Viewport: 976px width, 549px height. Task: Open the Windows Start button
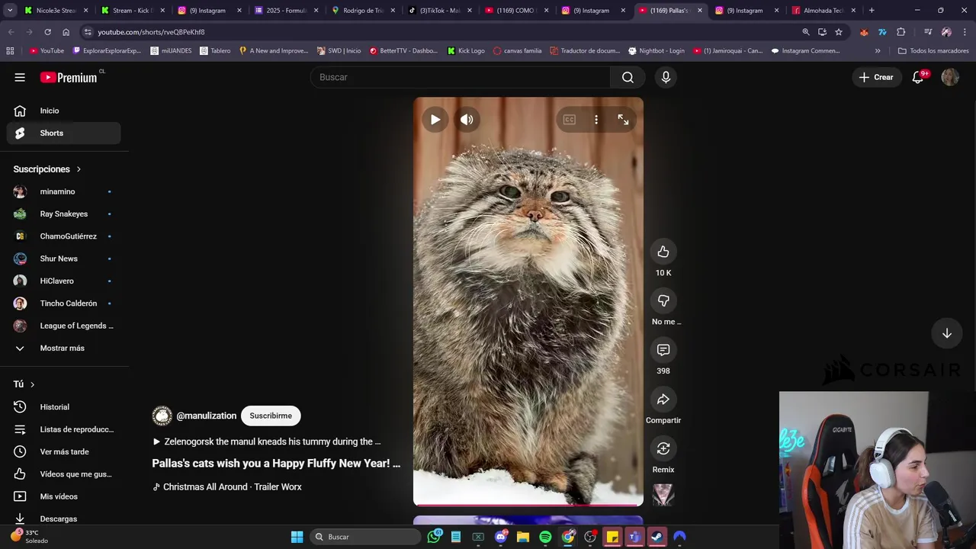pos(297,537)
